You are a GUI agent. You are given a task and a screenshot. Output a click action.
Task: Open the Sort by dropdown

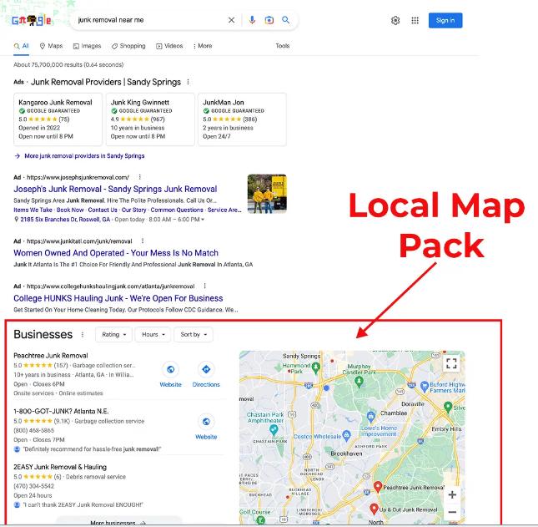click(194, 335)
